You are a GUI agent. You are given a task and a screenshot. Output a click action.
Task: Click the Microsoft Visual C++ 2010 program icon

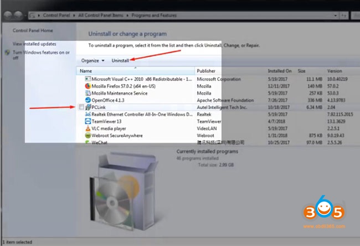pyautogui.click(x=88, y=79)
